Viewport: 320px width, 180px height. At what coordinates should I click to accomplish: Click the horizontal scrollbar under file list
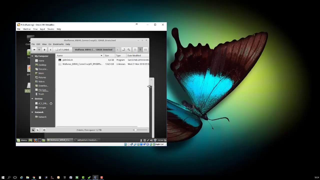tap(97, 126)
